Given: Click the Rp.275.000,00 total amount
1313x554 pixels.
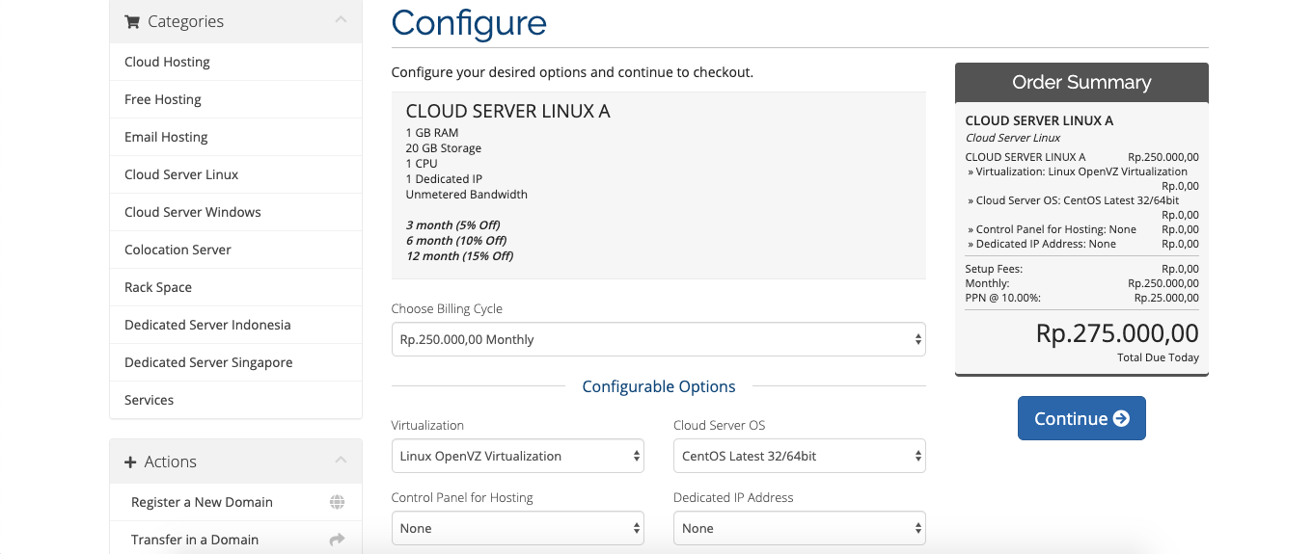Looking at the screenshot, I should coord(1117,333).
